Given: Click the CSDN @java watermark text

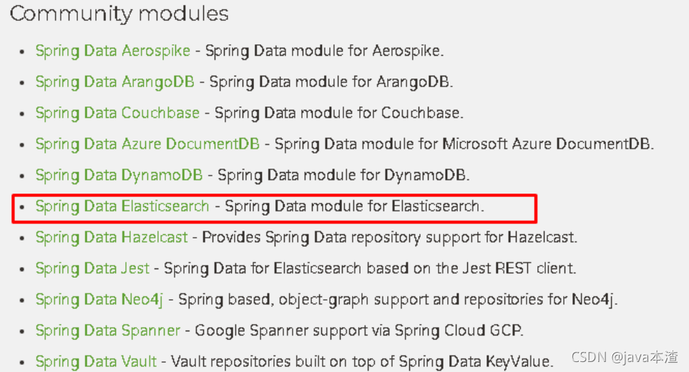Looking at the screenshot, I should click(625, 357).
